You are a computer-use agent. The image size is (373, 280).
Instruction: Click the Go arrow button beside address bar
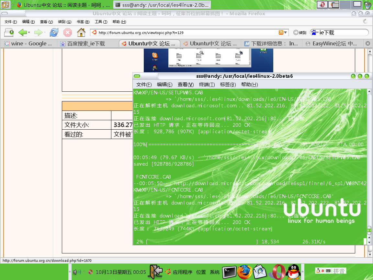click(300, 33)
